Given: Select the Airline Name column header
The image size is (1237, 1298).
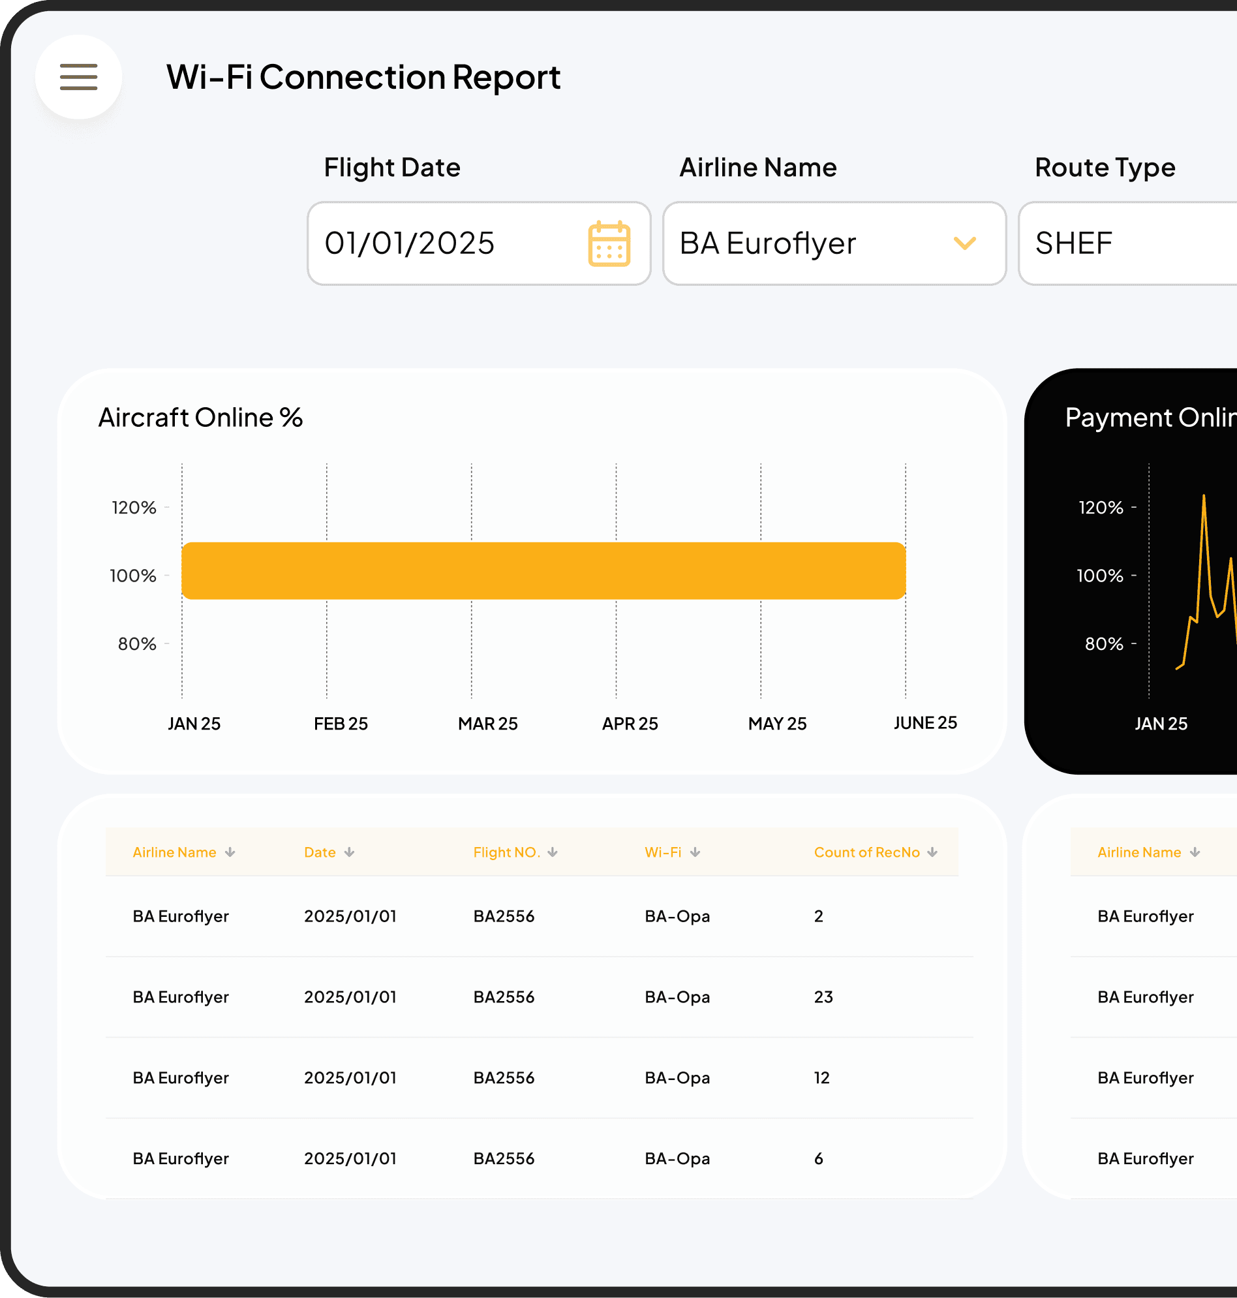Looking at the screenshot, I should pyautogui.click(x=174, y=852).
